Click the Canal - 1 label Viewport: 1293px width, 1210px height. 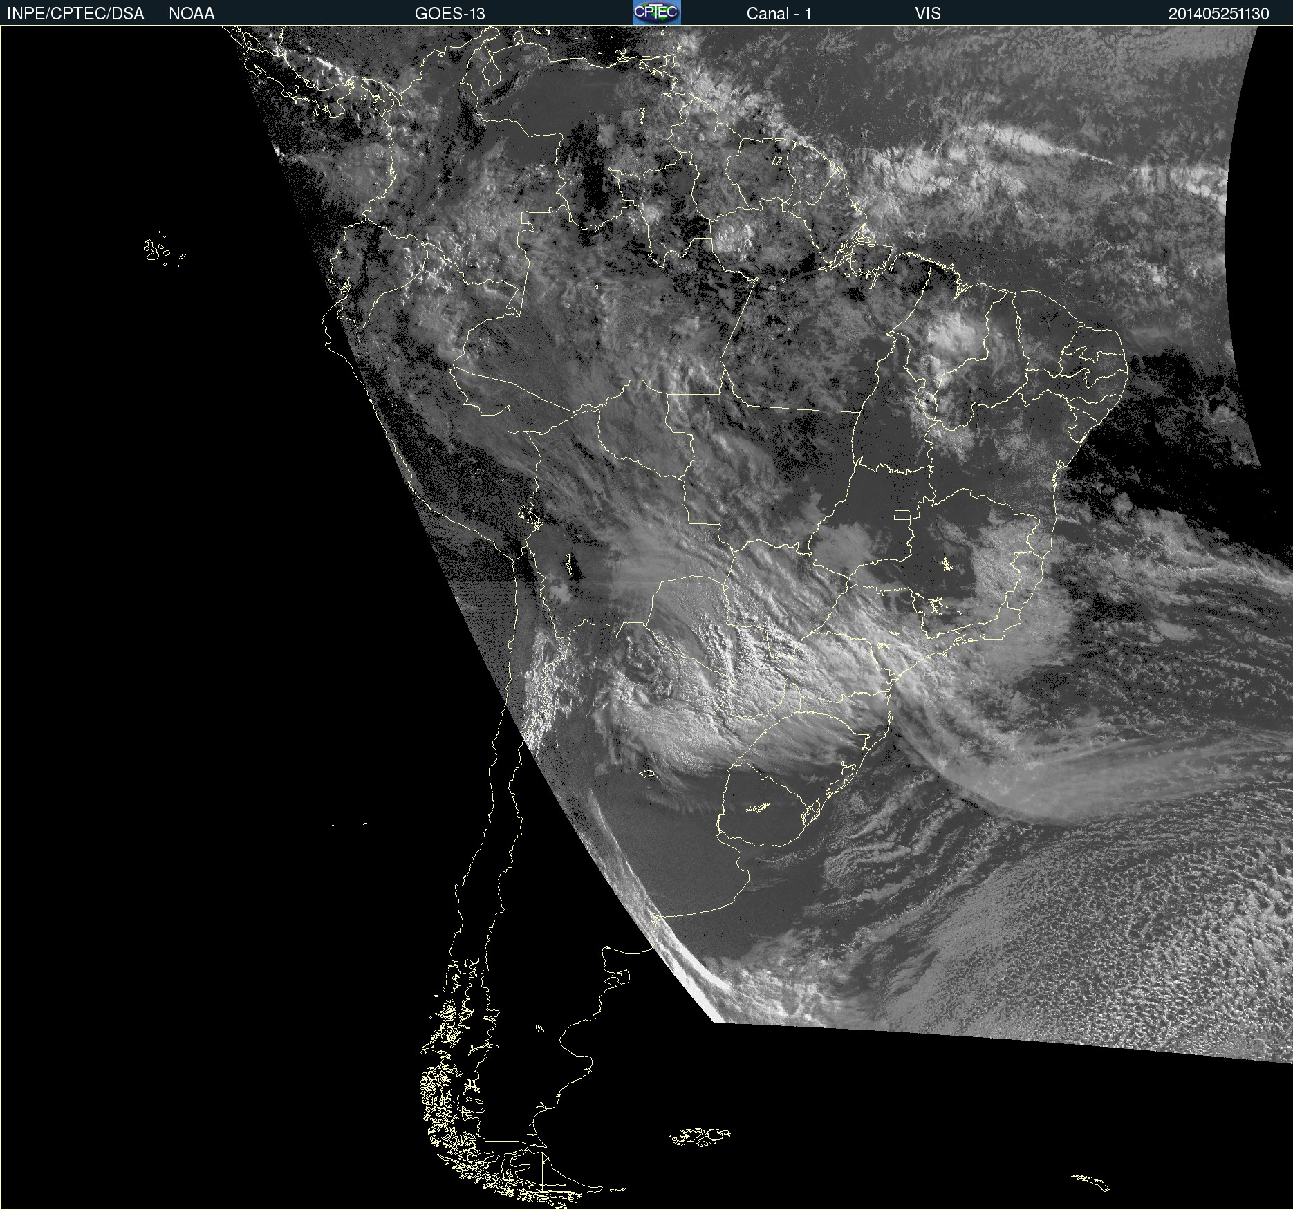click(779, 14)
